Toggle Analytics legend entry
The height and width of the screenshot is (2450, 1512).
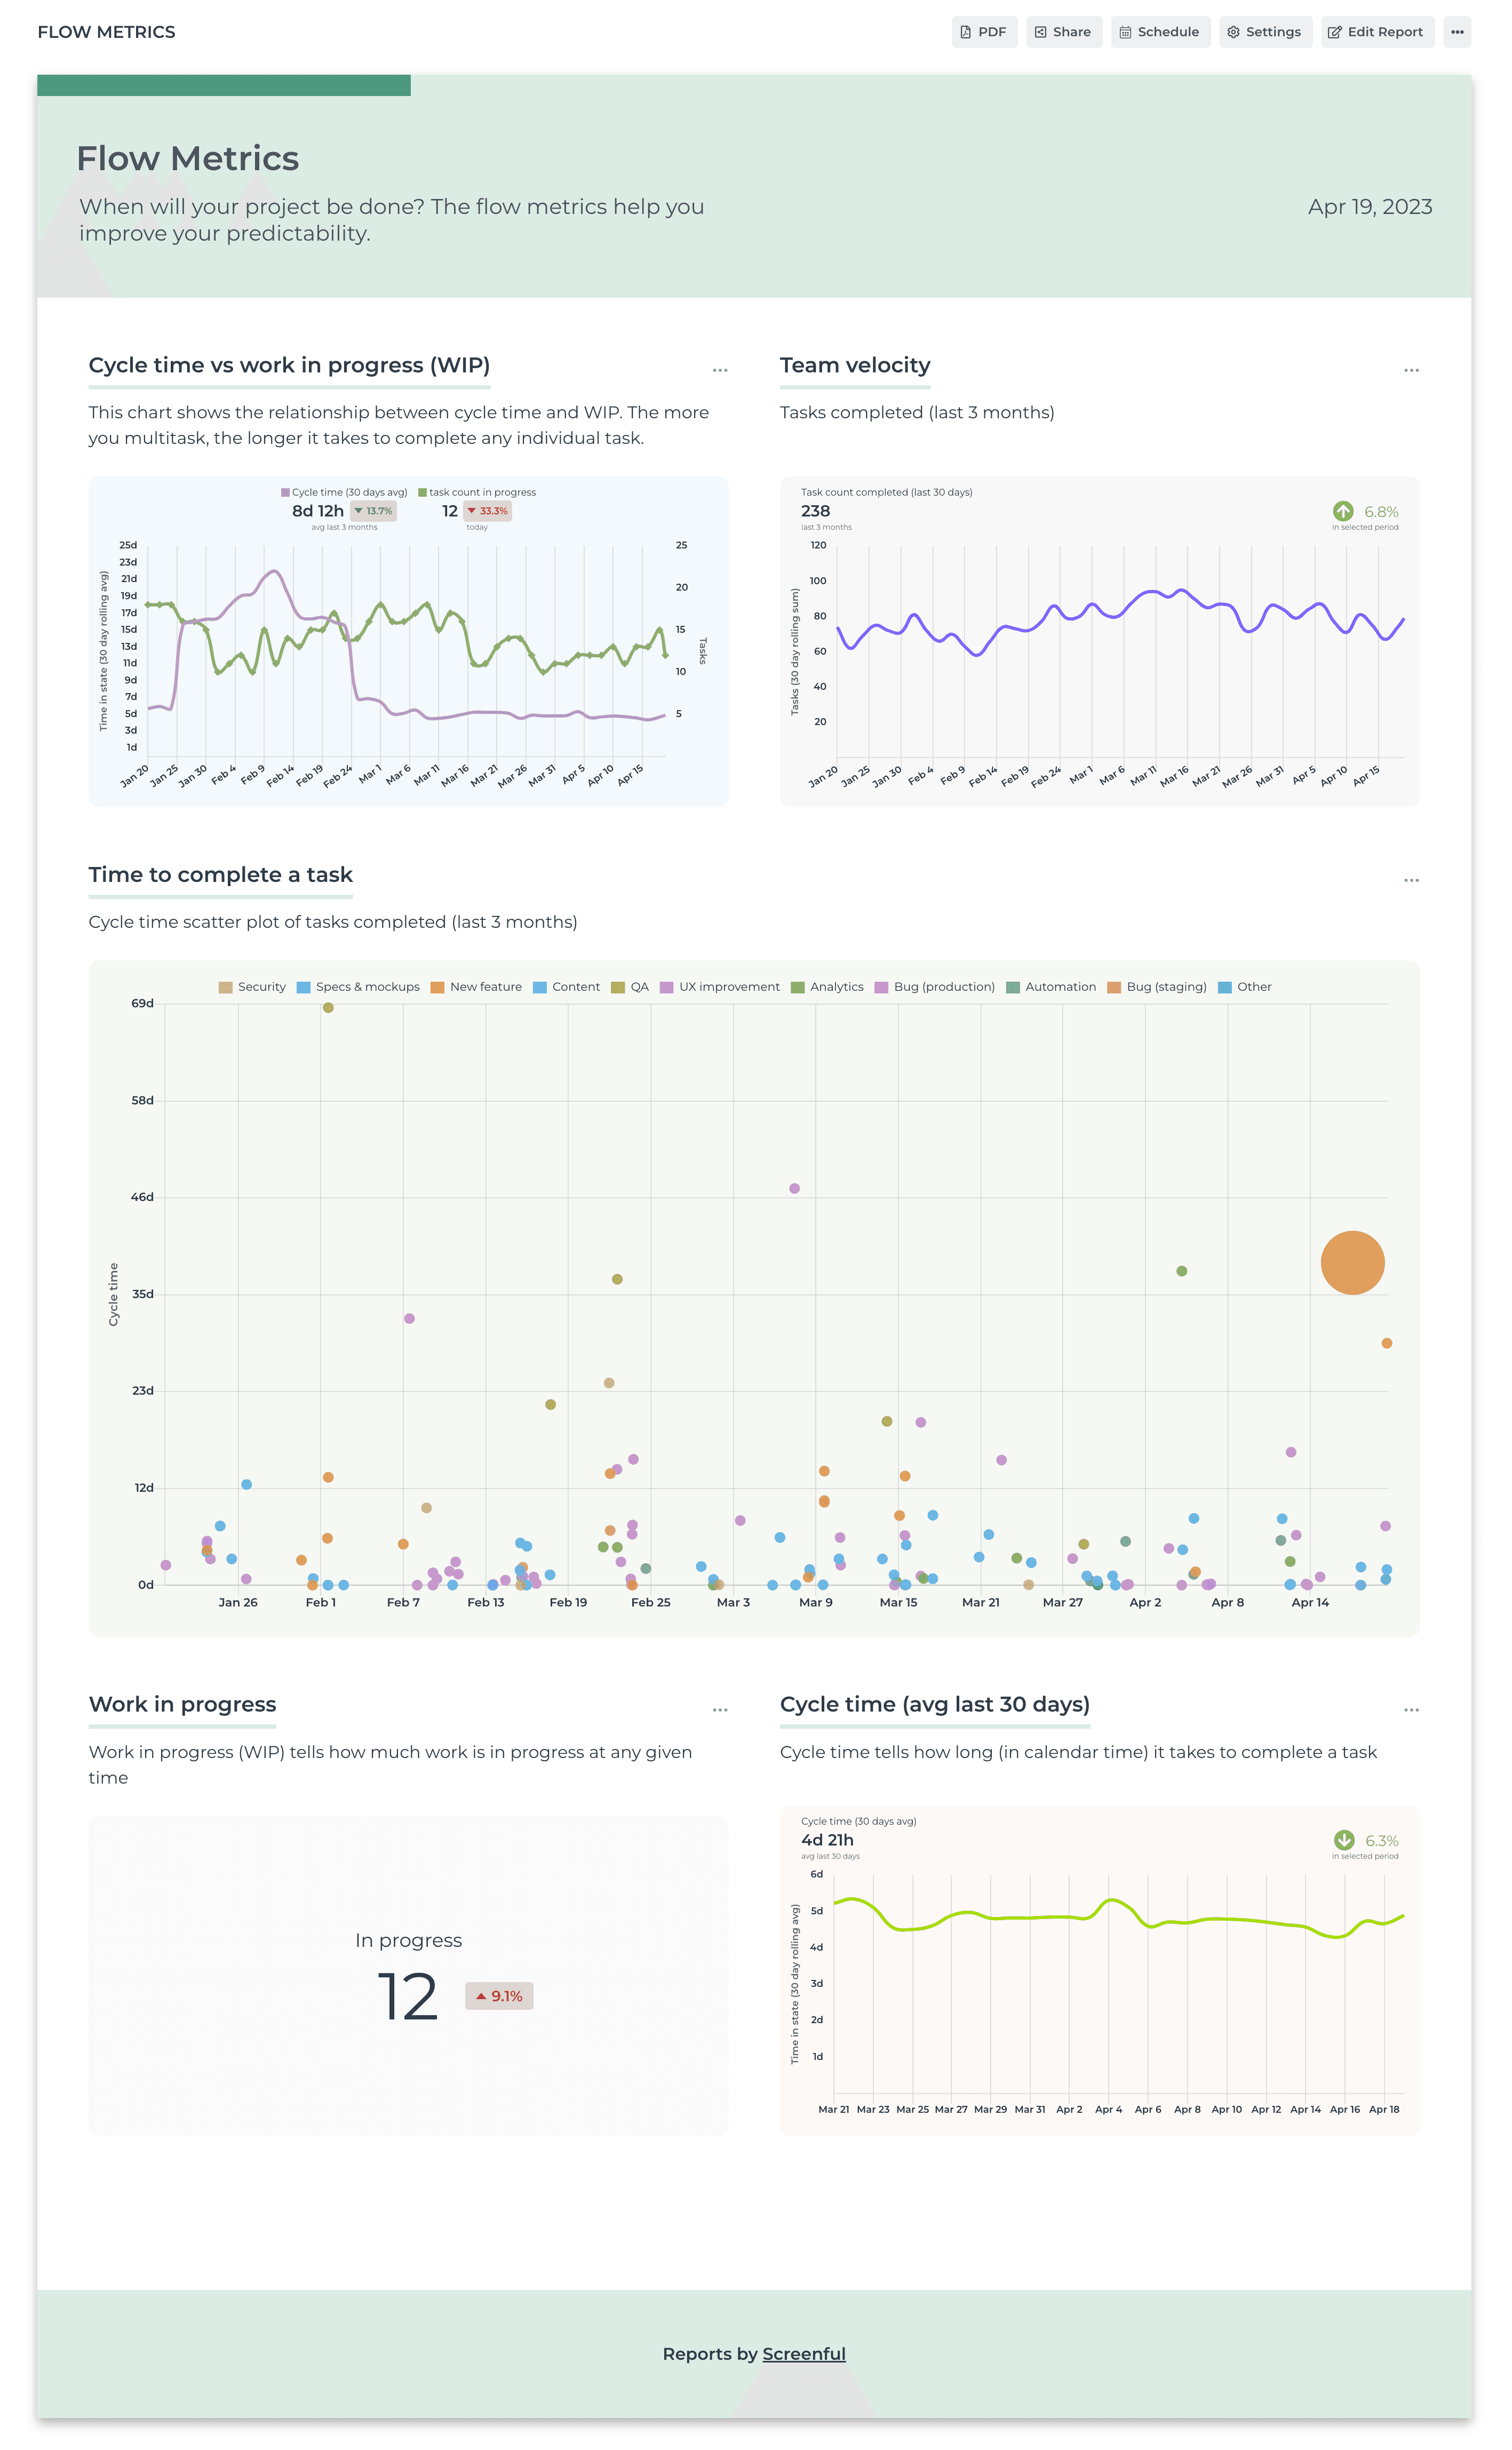coord(827,987)
